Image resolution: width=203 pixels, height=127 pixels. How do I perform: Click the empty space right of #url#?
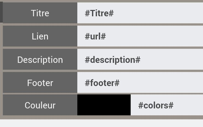pyautogui.click(x=157, y=36)
